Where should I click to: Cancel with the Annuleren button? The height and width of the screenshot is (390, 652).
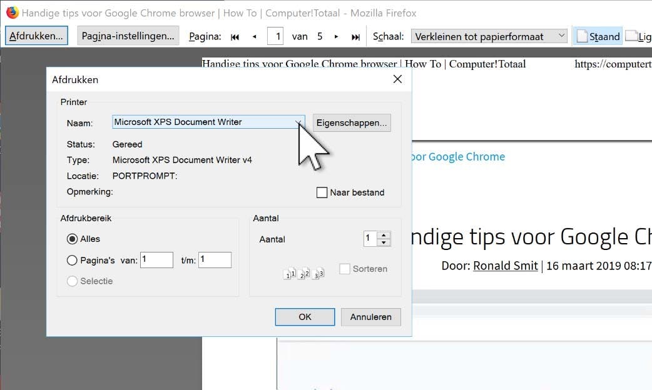(371, 317)
